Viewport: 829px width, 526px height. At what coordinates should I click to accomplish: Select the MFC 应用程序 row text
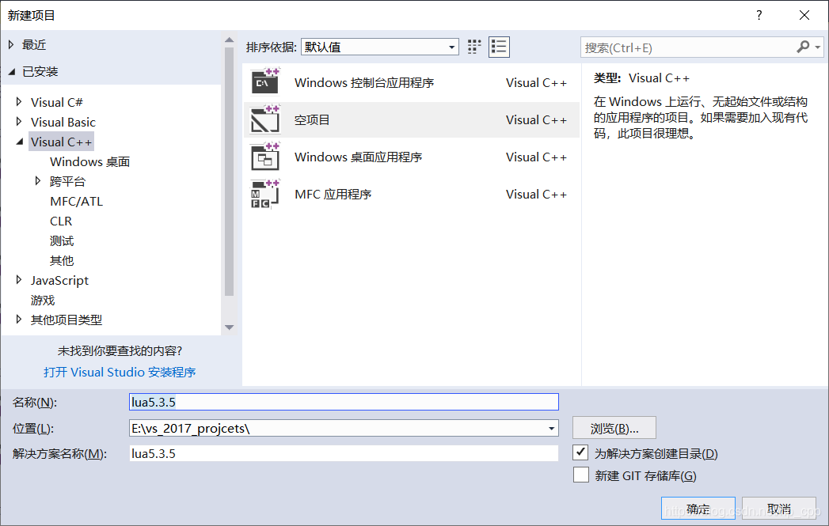(x=333, y=195)
